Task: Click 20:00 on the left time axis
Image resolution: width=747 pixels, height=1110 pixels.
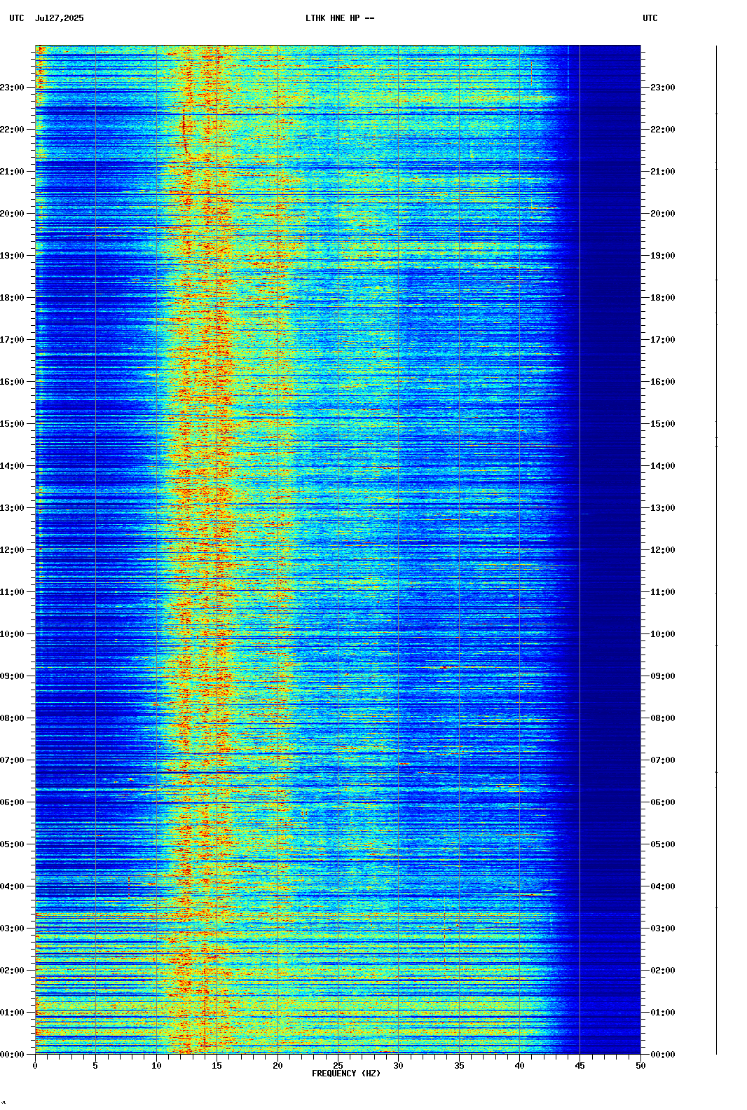Action: [13, 214]
